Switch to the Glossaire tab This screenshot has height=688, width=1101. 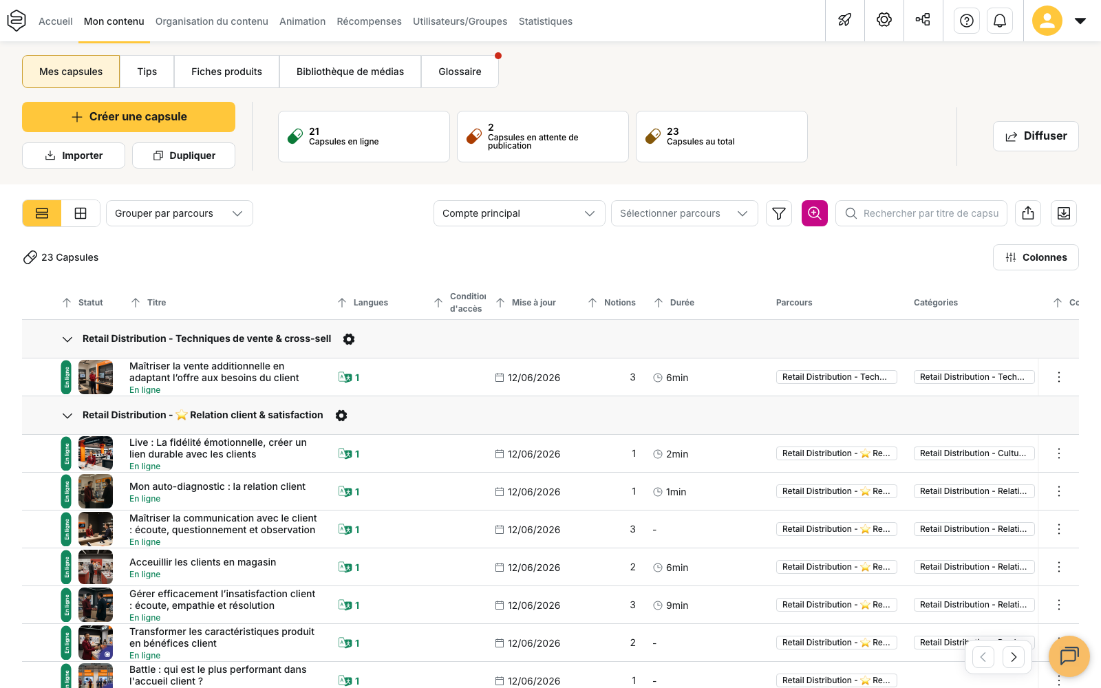(x=460, y=72)
